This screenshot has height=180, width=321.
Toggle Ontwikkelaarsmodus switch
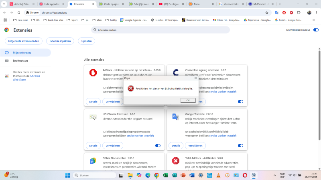316,30
